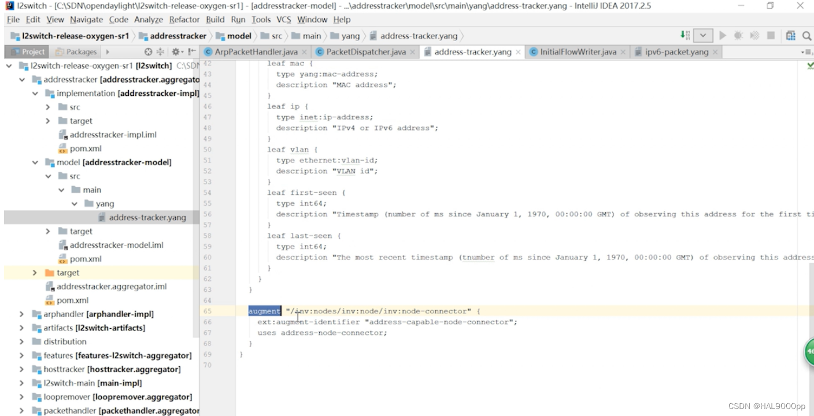The width and height of the screenshot is (814, 416).
Task: Click the model breadcrumb
Action: [x=234, y=36]
